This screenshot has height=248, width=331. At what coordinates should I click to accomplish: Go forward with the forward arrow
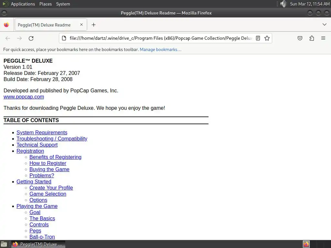19,38
